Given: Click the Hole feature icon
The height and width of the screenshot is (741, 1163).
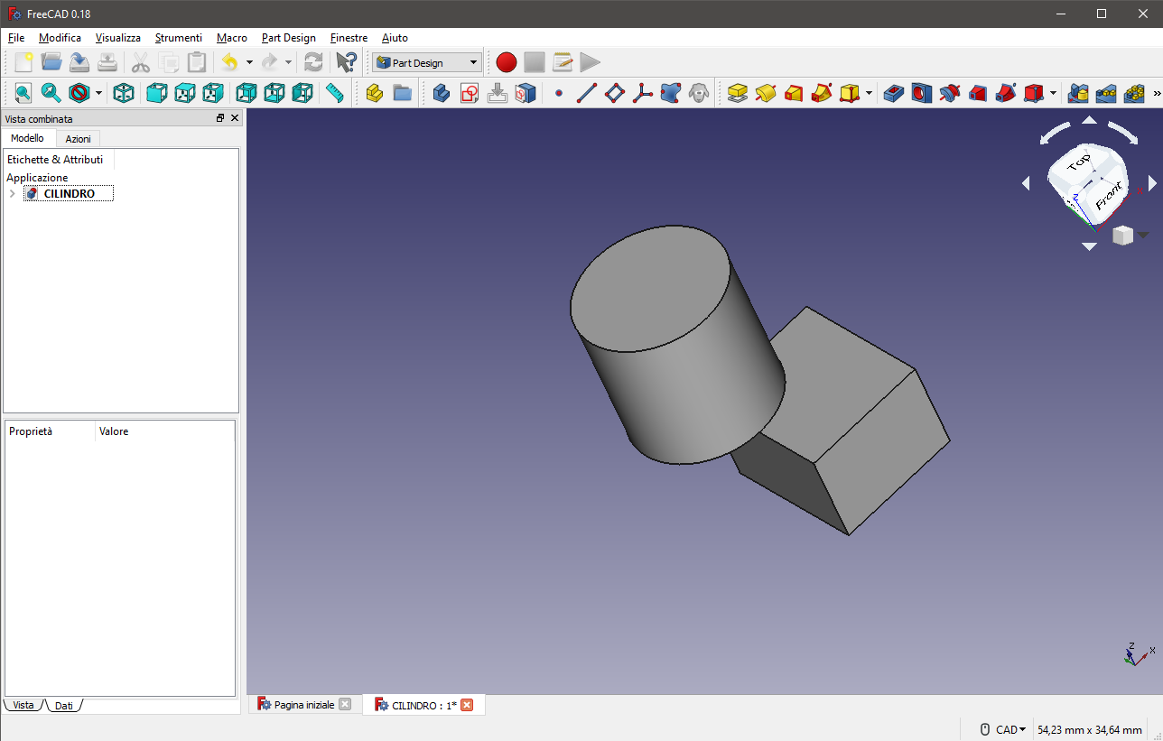Looking at the screenshot, I should [922, 93].
